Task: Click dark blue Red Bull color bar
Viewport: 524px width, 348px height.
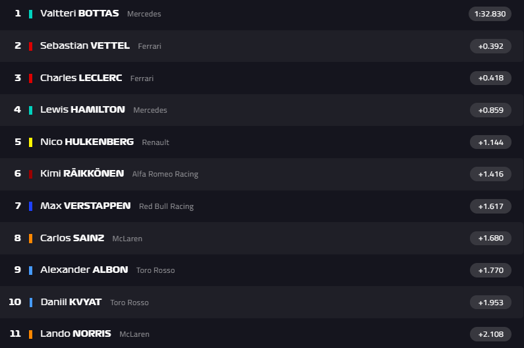Action: pos(30,206)
